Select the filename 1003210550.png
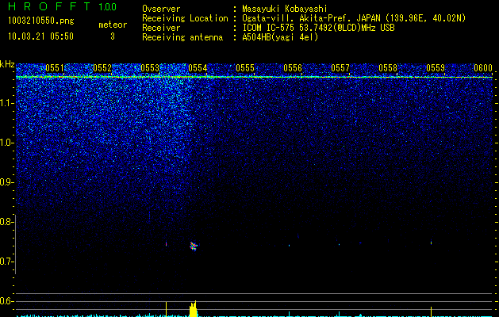The width and height of the screenshot is (499, 317). [41, 21]
